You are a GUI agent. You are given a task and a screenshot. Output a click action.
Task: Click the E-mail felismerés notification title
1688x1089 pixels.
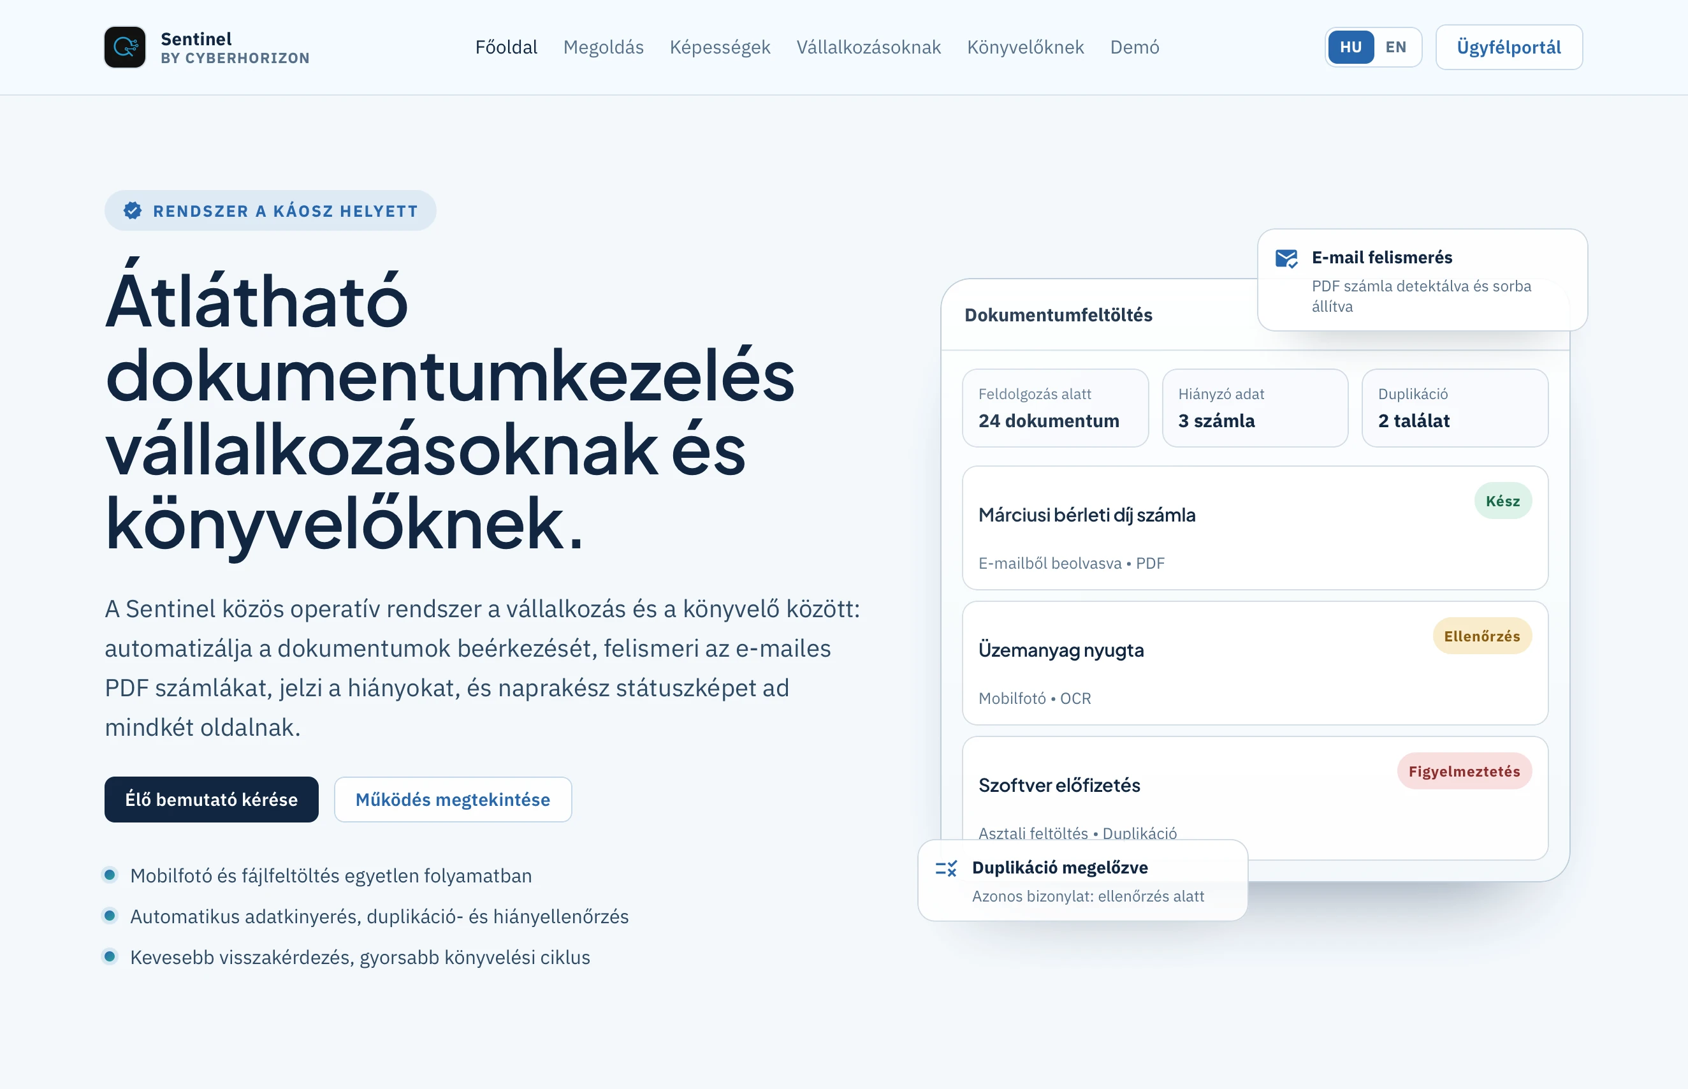coord(1381,258)
